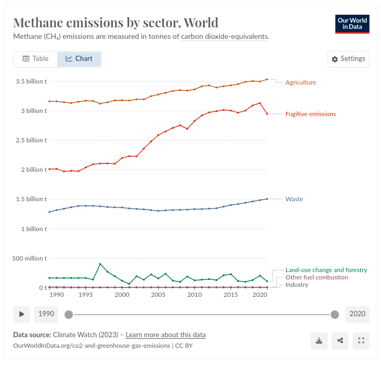This screenshot has height=374, width=381.
Task: Highlight the Fugitive emissions legend label
Action: (x=311, y=114)
